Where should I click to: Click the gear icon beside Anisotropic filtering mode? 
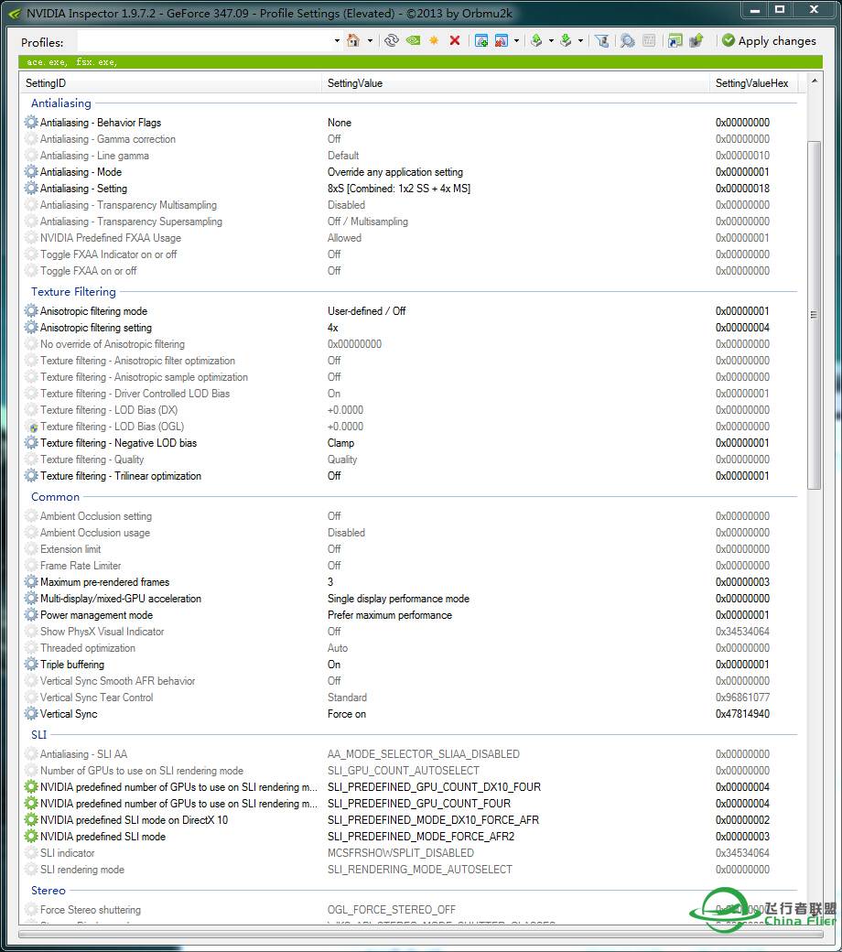coord(31,311)
